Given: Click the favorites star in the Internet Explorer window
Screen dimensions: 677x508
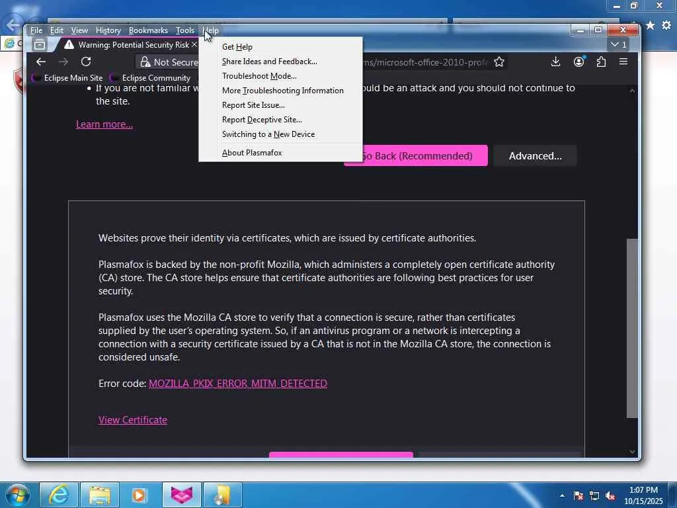Looking at the screenshot, I should [x=651, y=26].
